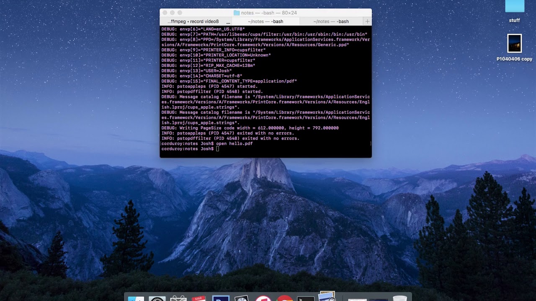Click the 'Writing PageSize code width' debug line
The image size is (536, 301).
[250, 128]
